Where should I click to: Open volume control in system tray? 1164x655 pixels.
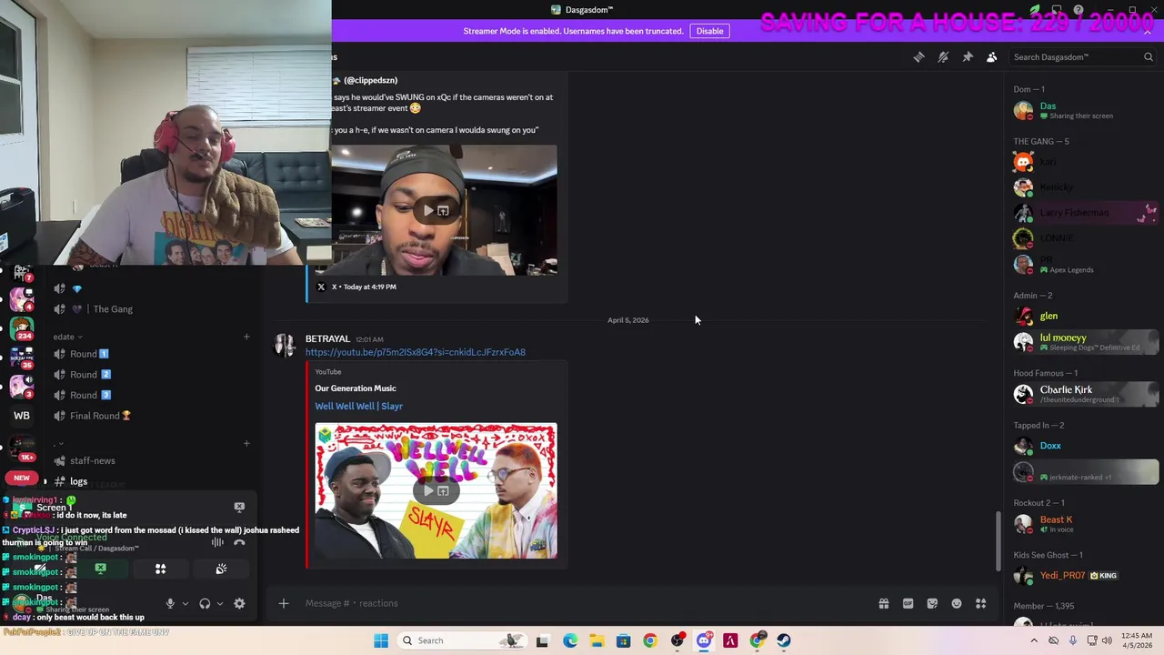[x=1107, y=640]
